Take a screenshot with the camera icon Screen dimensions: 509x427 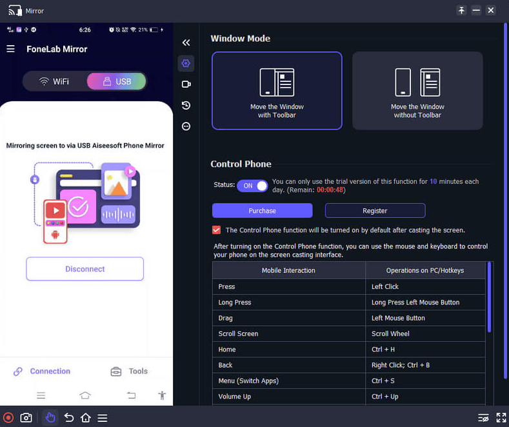point(26,417)
